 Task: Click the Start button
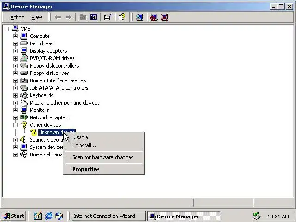[x=13, y=216]
